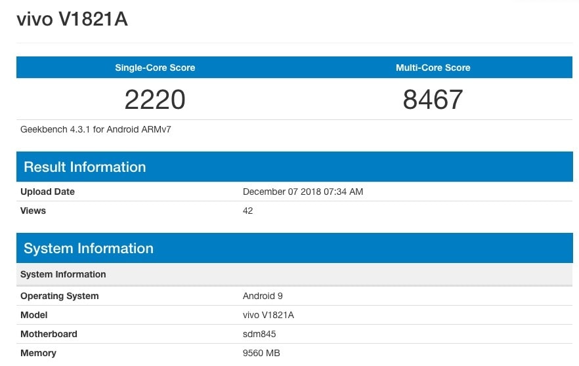Screen dimensions: 579x366
Task: Select the Multi-Core Score header
Action: coord(433,68)
